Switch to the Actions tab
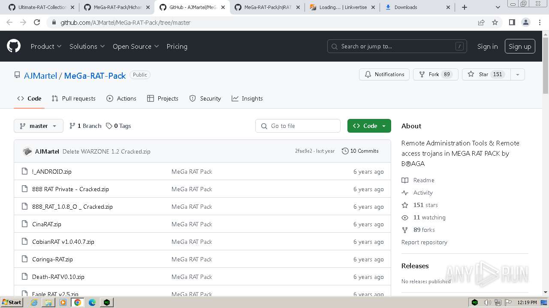Viewport: 549px width, 308px height. click(121, 98)
